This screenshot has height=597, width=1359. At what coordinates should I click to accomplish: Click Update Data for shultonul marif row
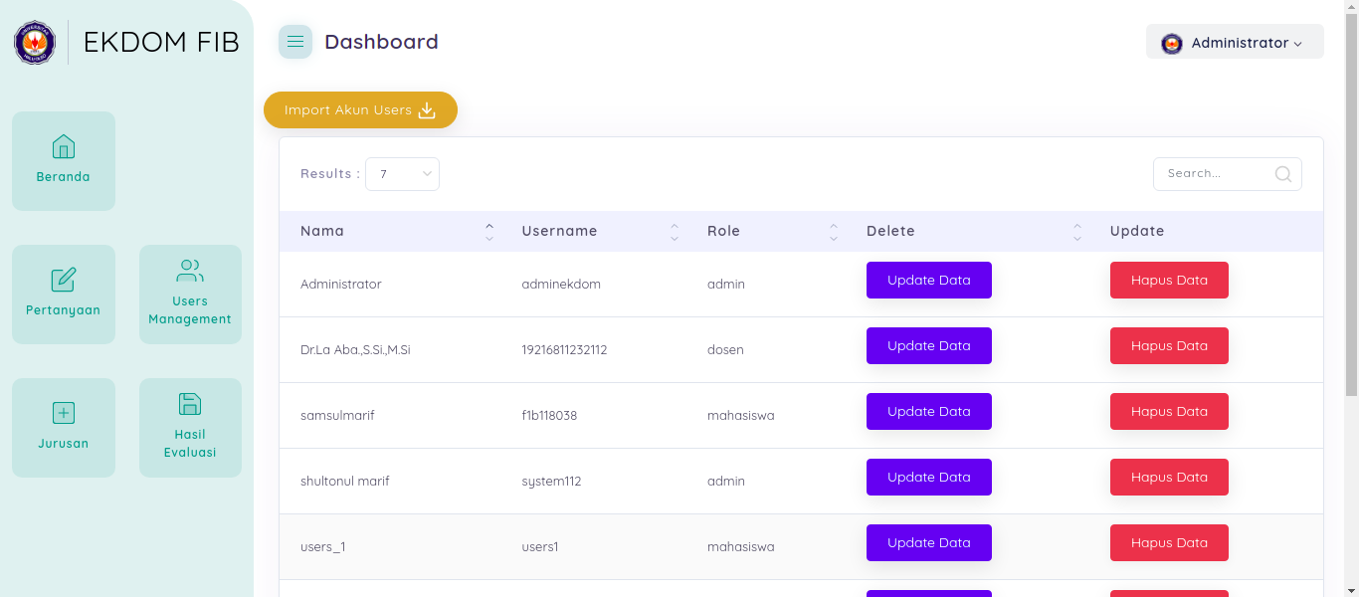[929, 478]
